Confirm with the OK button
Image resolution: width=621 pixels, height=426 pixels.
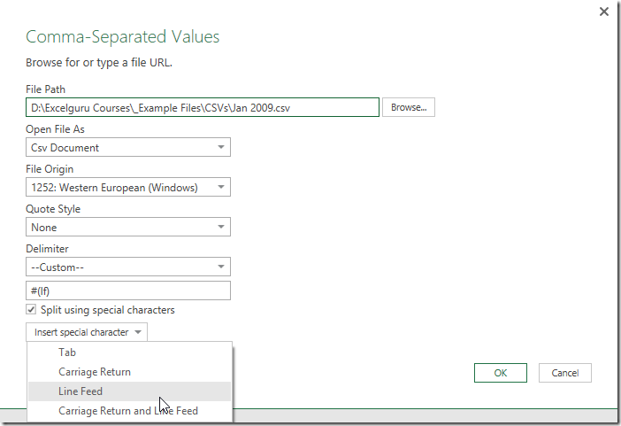point(501,373)
